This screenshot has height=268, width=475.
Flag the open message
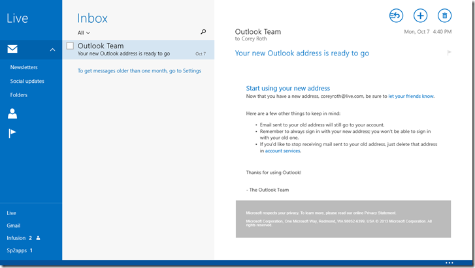(x=450, y=53)
